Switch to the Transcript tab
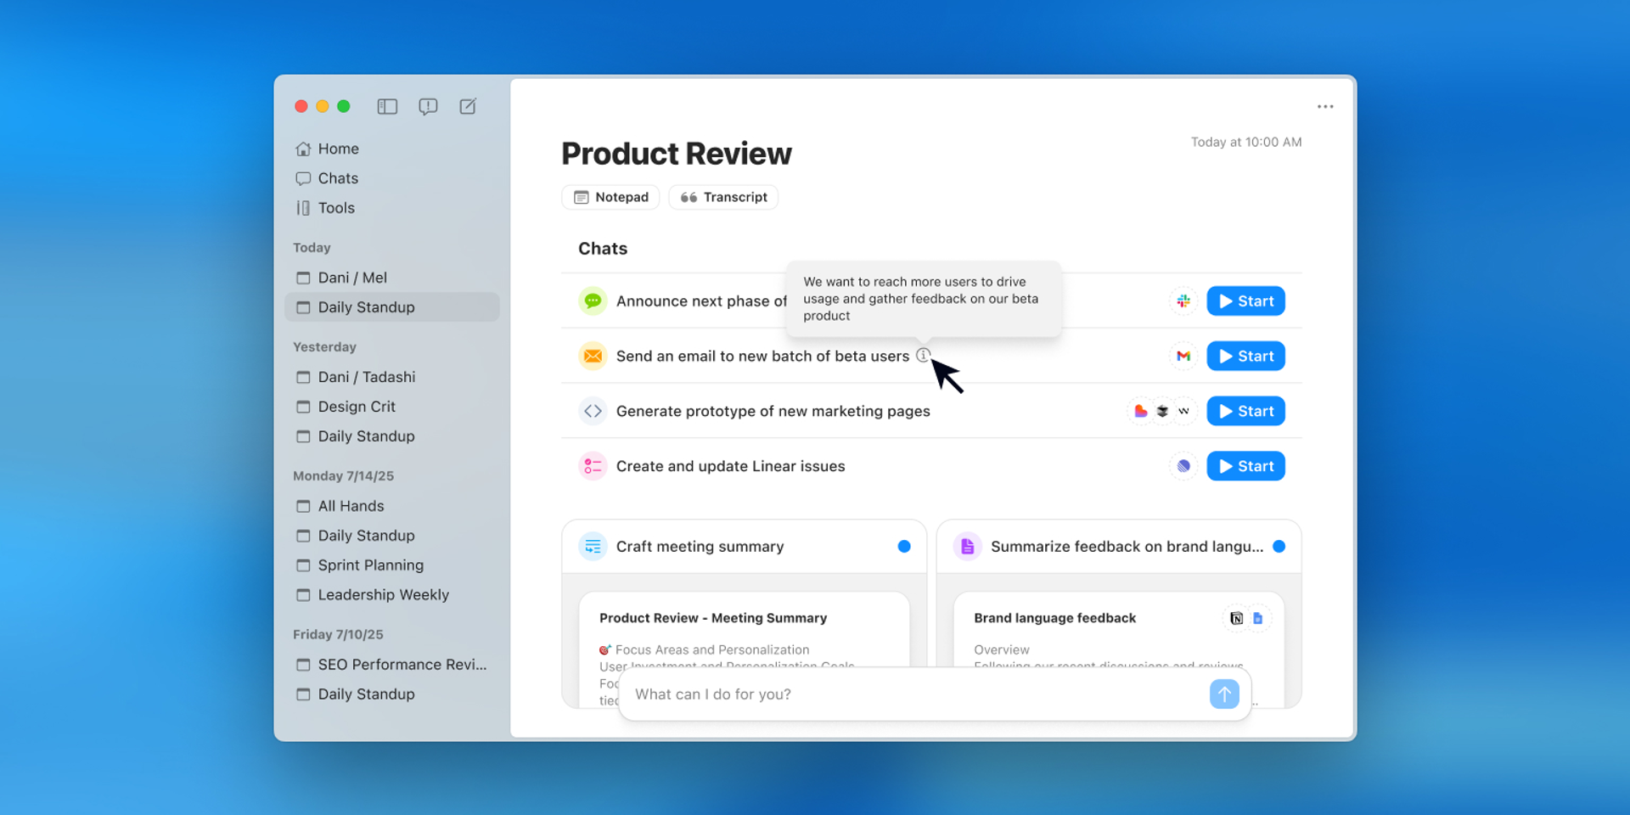Image resolution: width=1630 pixels, height=815 pixels. (x=723, y=197)
